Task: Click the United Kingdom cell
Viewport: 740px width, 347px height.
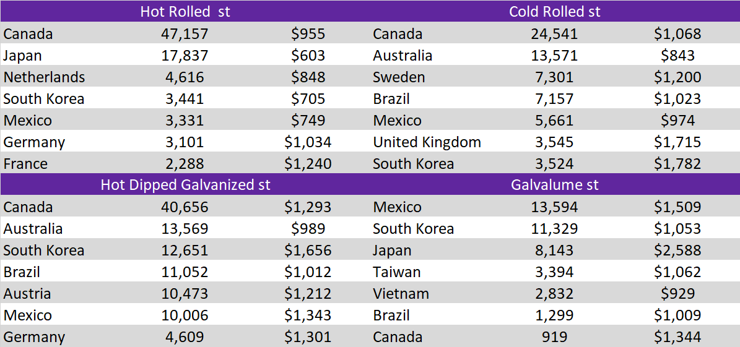Action: [427, 142]
